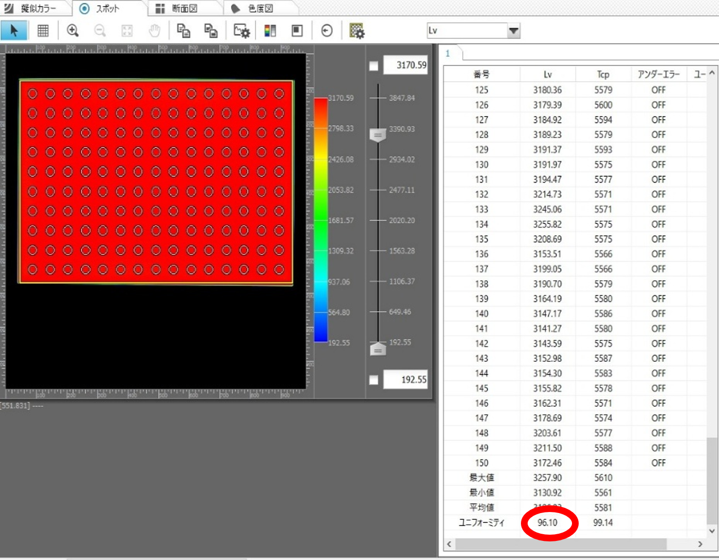The height and width of the screenshot is (560, 719).
Task: Toggle checkbox beside upper limit 3170.59
Action: 374,66
